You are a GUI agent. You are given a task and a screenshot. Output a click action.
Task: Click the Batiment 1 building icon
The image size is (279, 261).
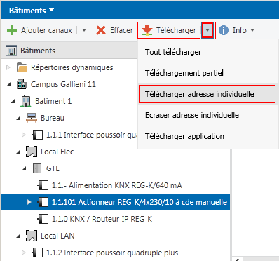[26, 101]
